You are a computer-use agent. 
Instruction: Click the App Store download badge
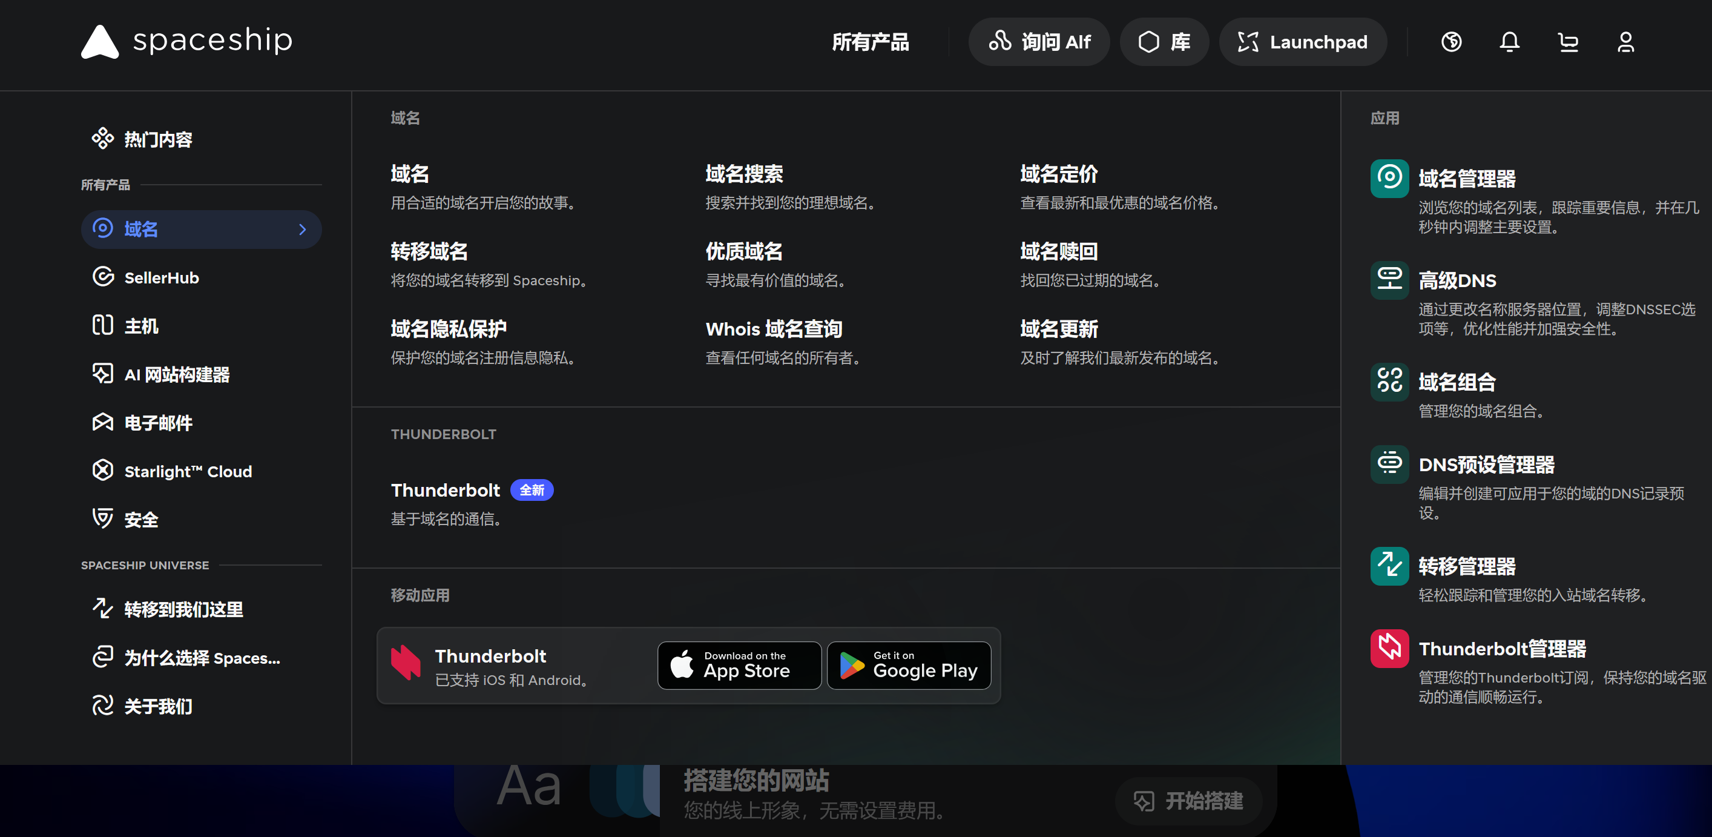[739, 666]
